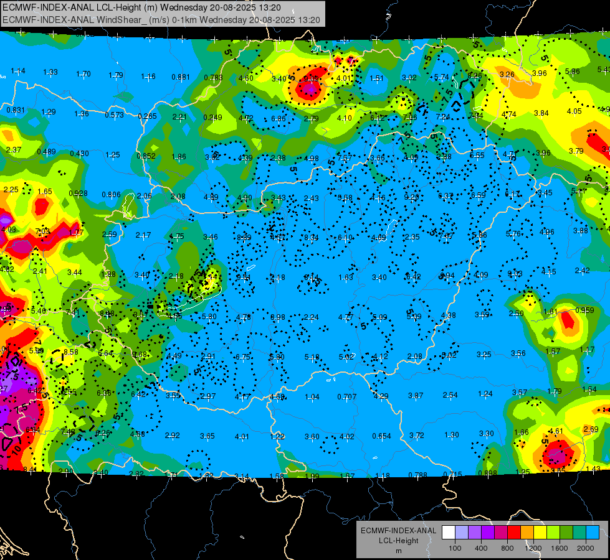Viewport: 610px width, 560px height.
Task: Click the wind shear value '6.75'
Action: [243, 357]
